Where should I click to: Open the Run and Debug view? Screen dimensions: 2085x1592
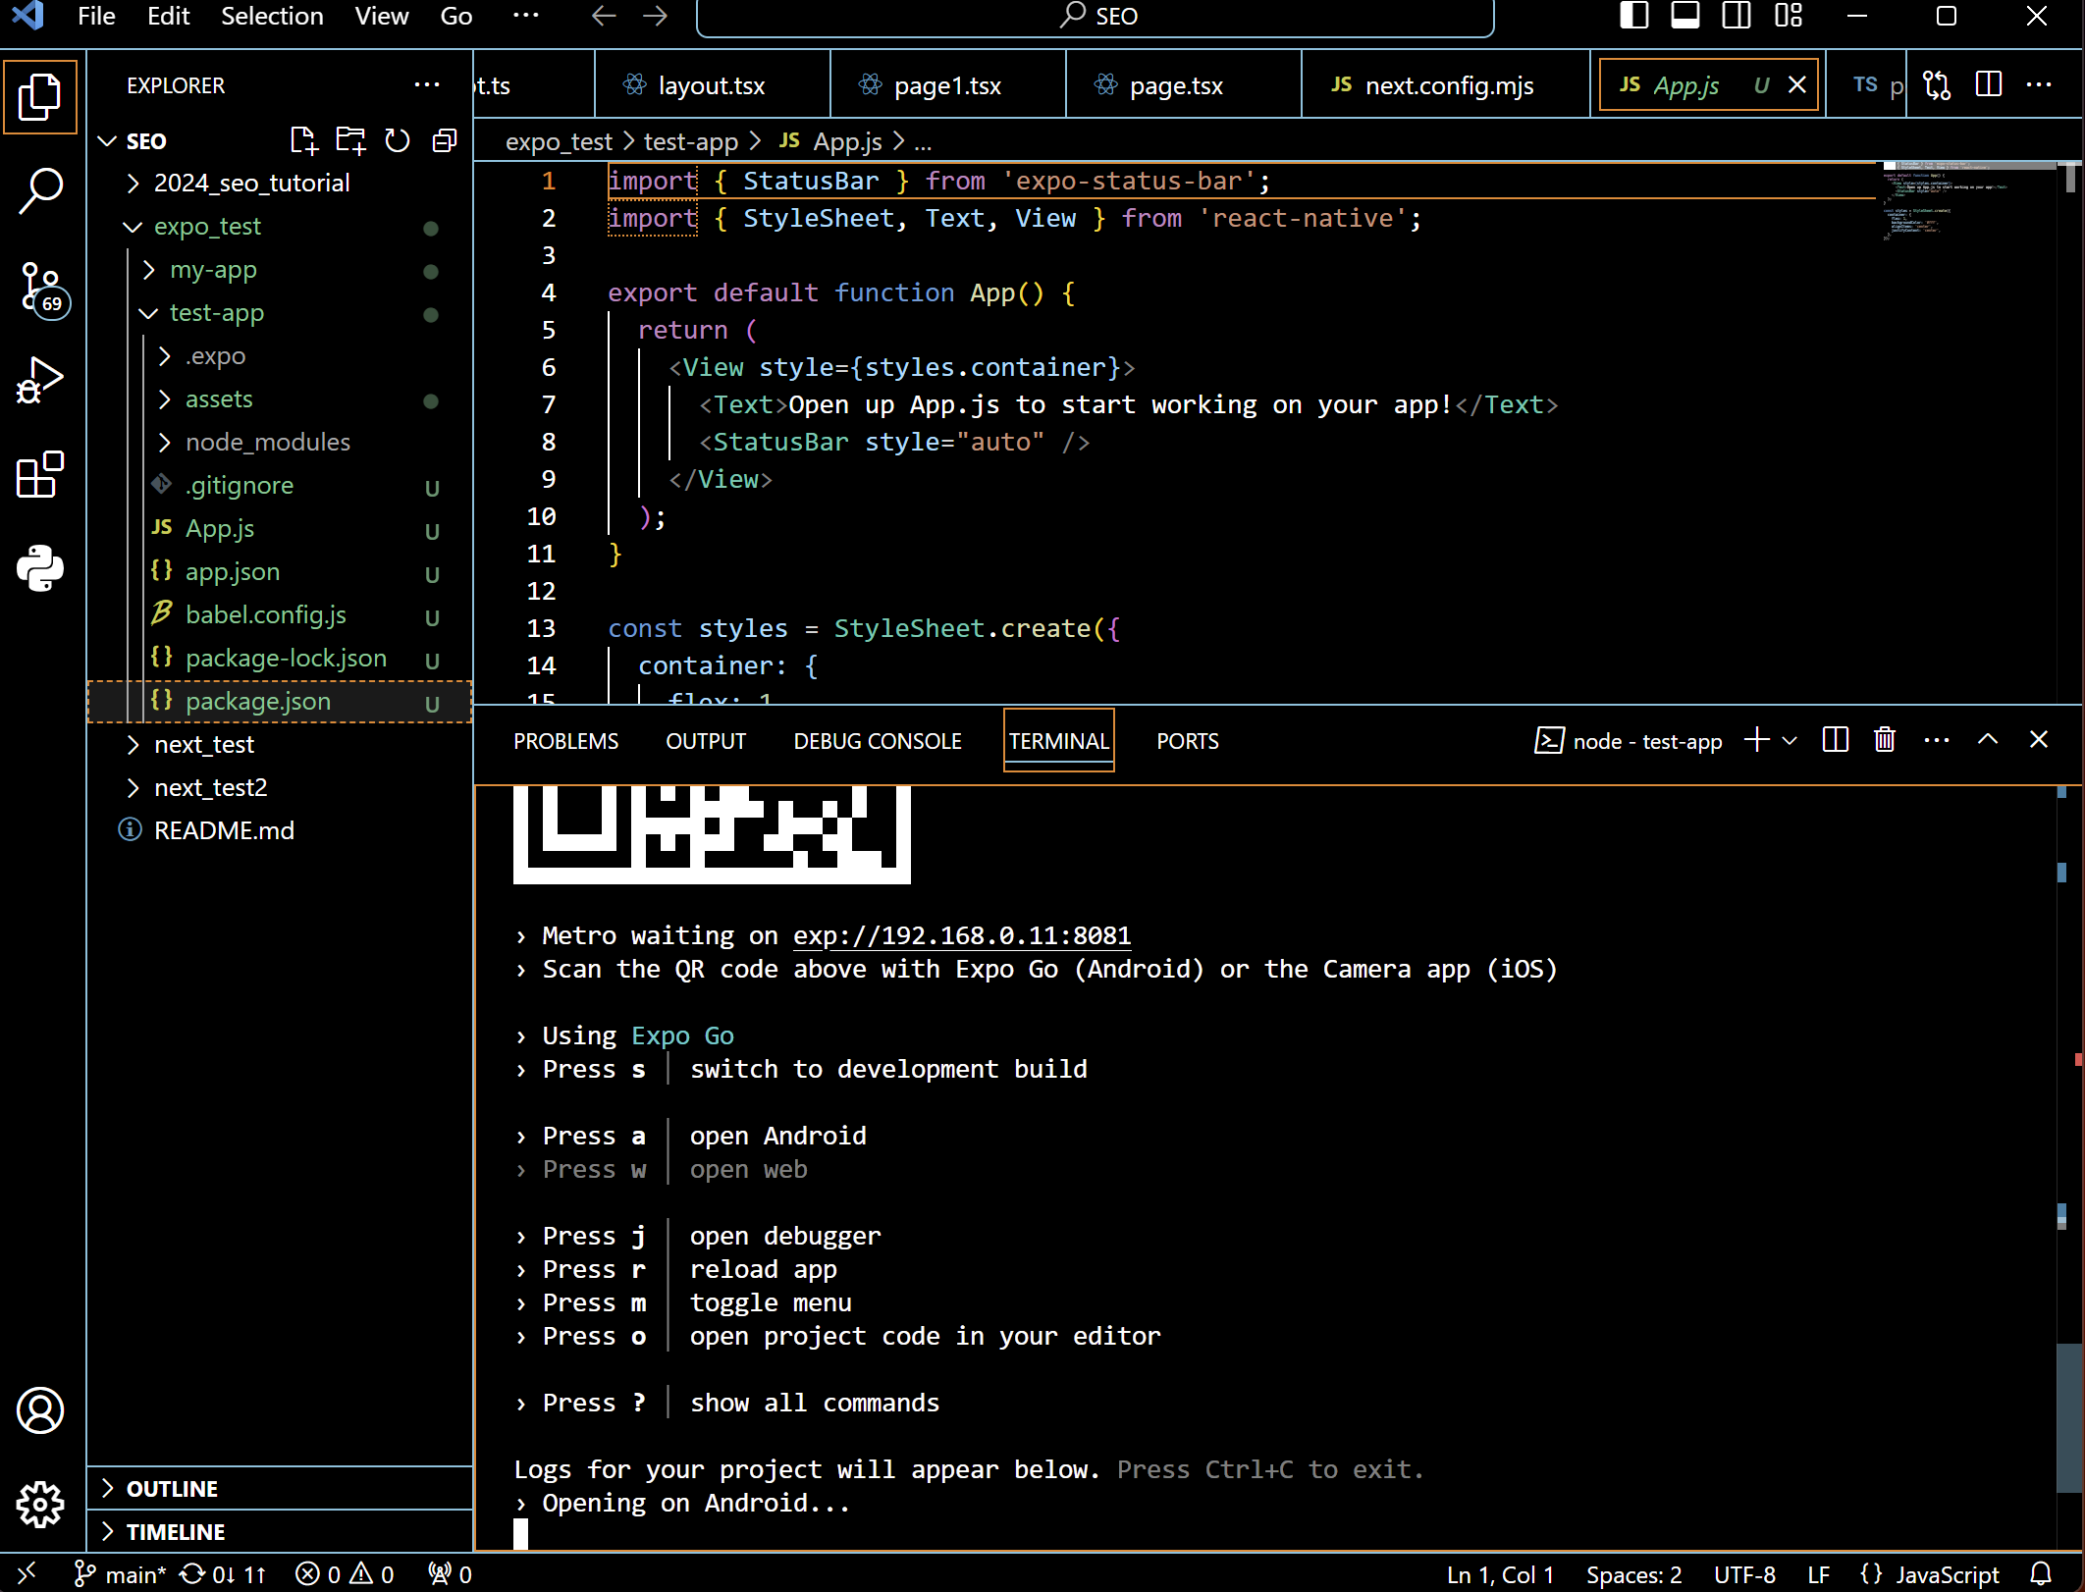click(40, 380)
